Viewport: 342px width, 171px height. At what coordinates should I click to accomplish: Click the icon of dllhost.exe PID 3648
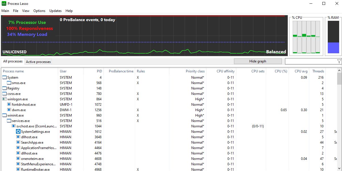point(18,137)
